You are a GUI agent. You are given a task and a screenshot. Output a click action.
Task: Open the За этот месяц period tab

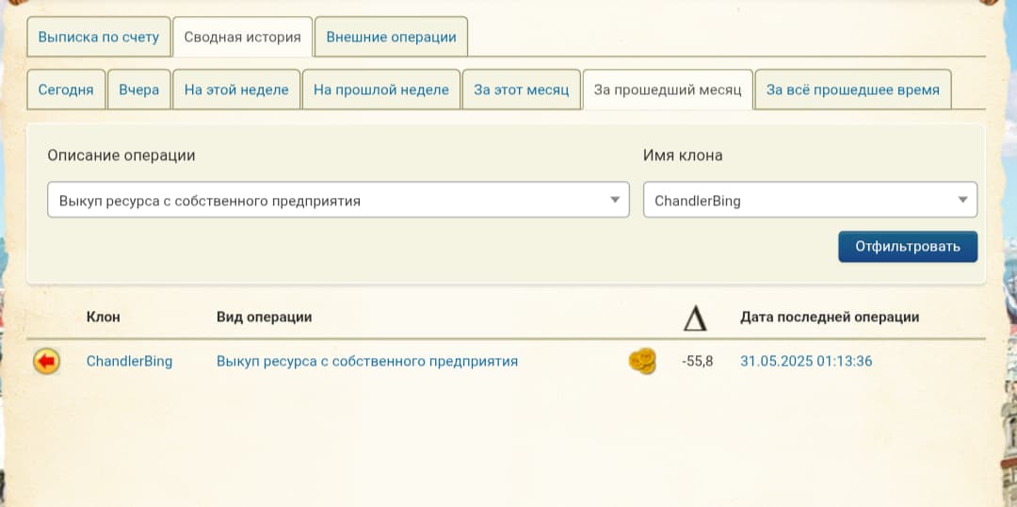pos(521,90)
